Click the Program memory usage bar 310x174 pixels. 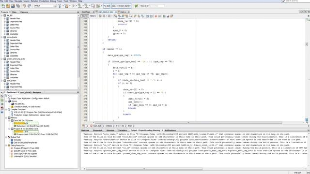pyautogui.click(x=26, y=131)
